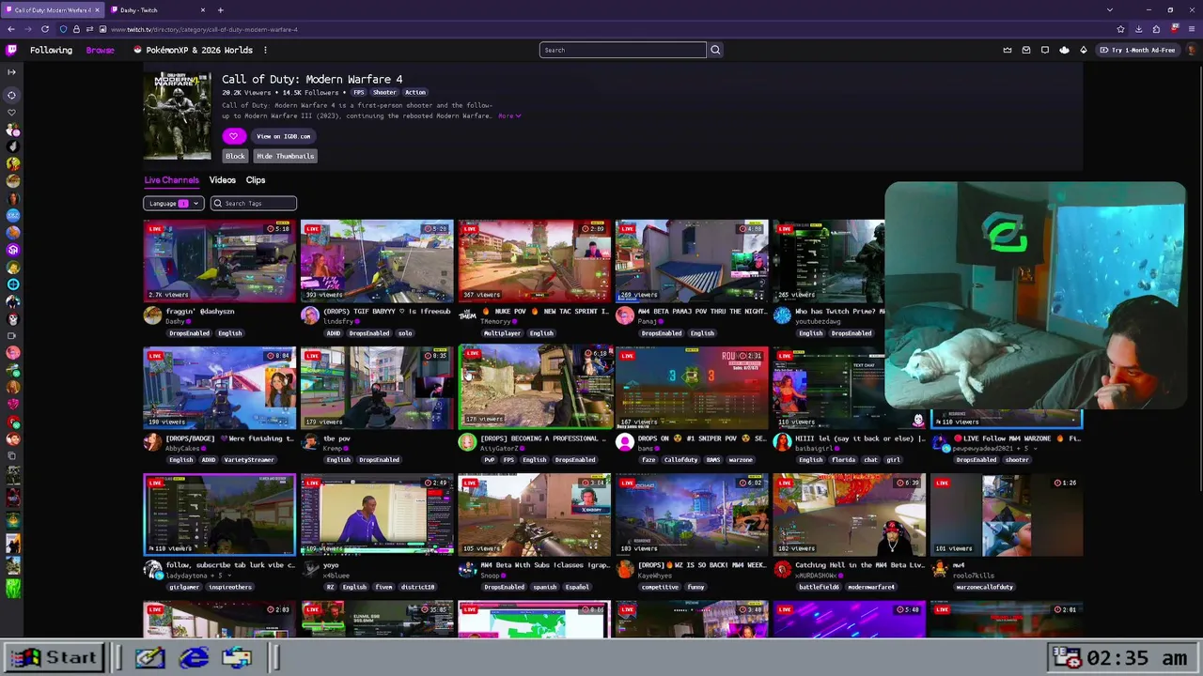Screen dimensions: 1203x676
Task: Click the VarietyStreamer tag under AbbyCakes
Action: click(248, 460)
